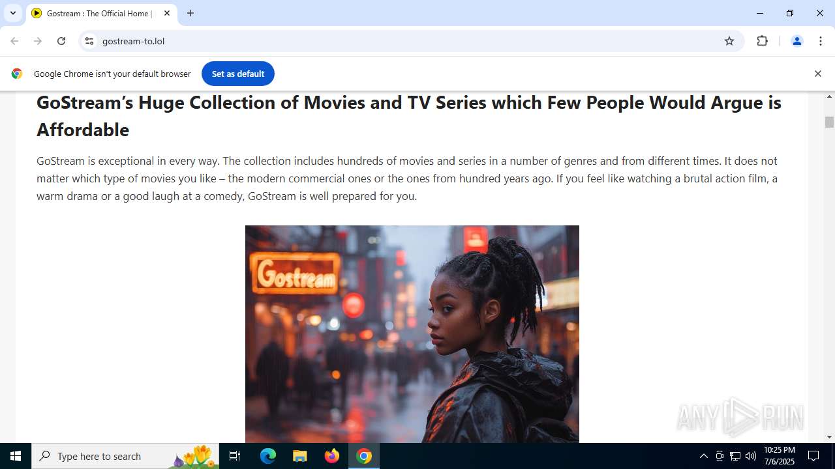The image size is (835, 469).
Task: Open File Explorer from taskbar
Action: 300,456
